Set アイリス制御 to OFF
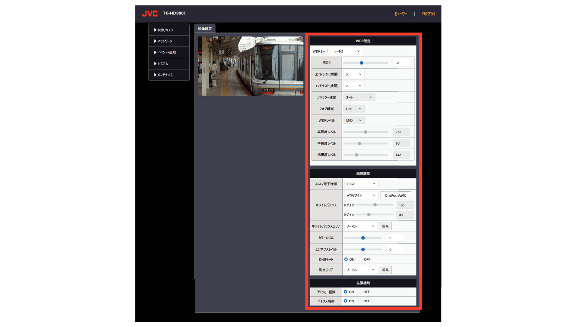This screenshot has width=576, height=327. (360, 301)
